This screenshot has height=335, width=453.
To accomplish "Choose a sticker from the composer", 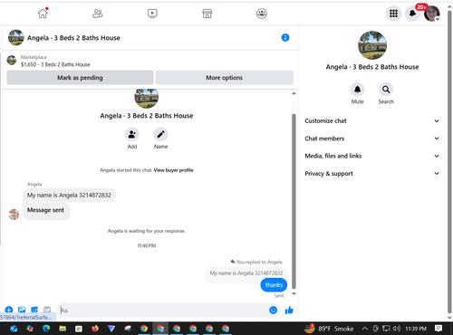I will pyautogui.click(x=34, y=310).
